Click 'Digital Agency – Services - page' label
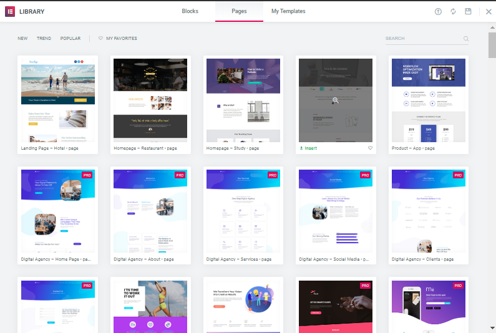Image resolution: width=496 pixels, height=333 pixels. pos(239,259)
